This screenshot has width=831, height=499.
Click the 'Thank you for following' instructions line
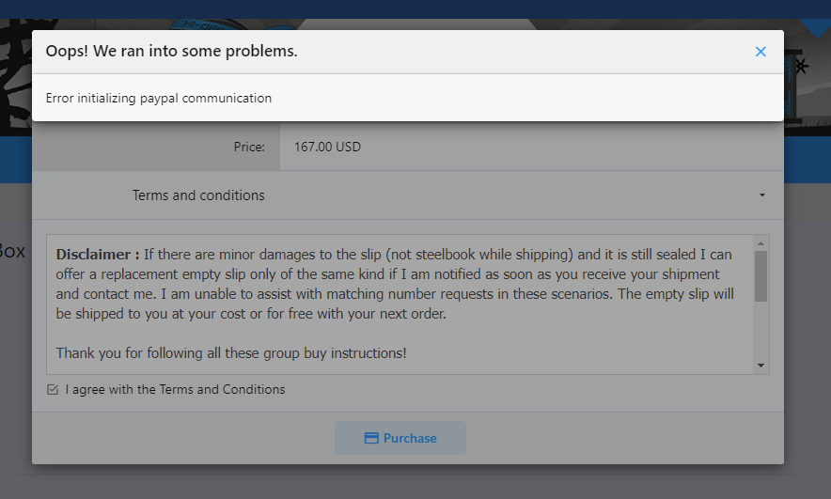[x=231, y=352]
